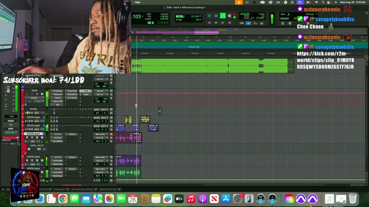
Task: Stop playback with the transport Stop button
Action: click(x=216, y=16)
